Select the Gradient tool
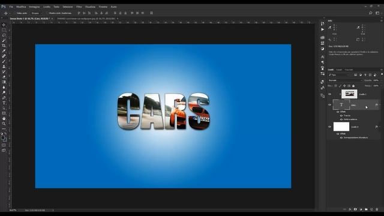 (4, 82)
